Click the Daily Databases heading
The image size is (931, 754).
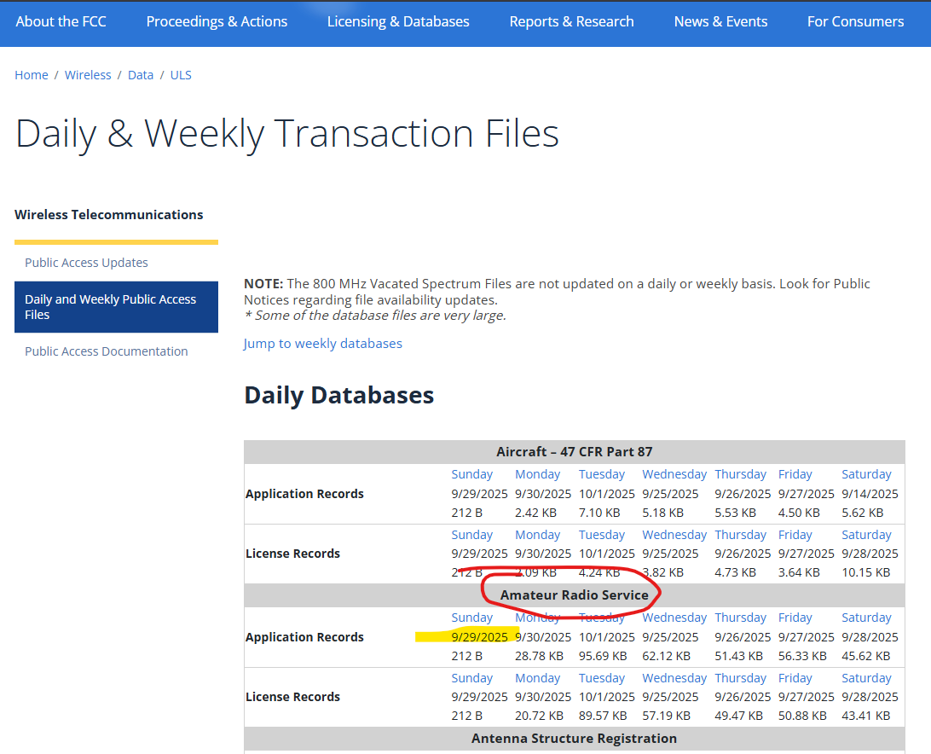(339, 395)
